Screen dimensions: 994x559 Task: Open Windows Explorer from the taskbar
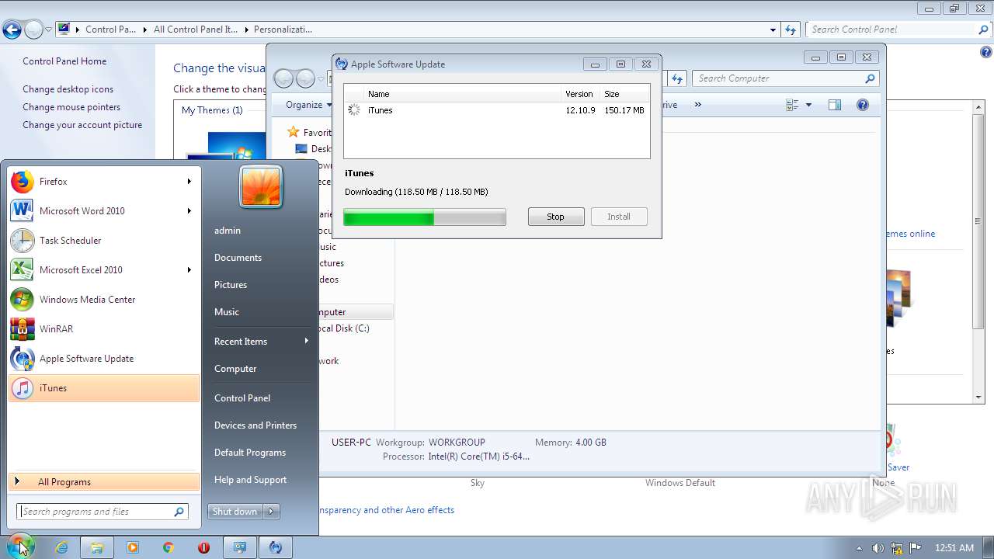(x=97, y=547)
